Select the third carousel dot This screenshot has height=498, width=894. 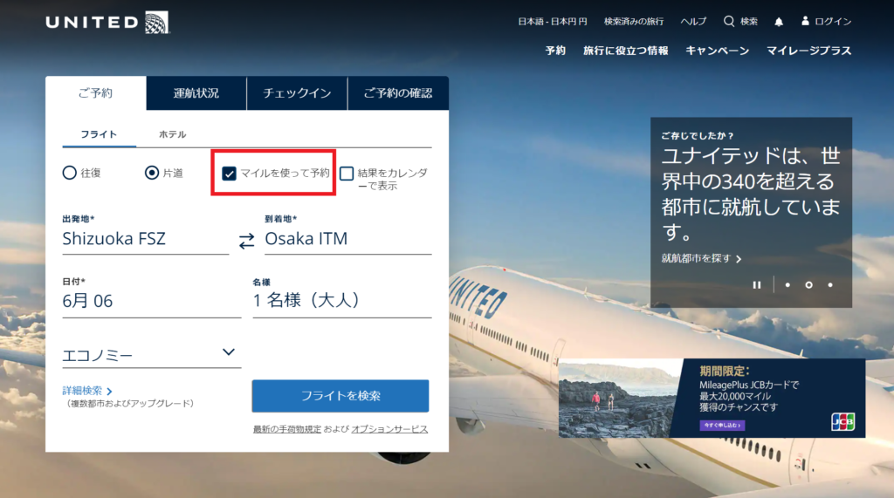pyautogui.click(x=830, y=284)
